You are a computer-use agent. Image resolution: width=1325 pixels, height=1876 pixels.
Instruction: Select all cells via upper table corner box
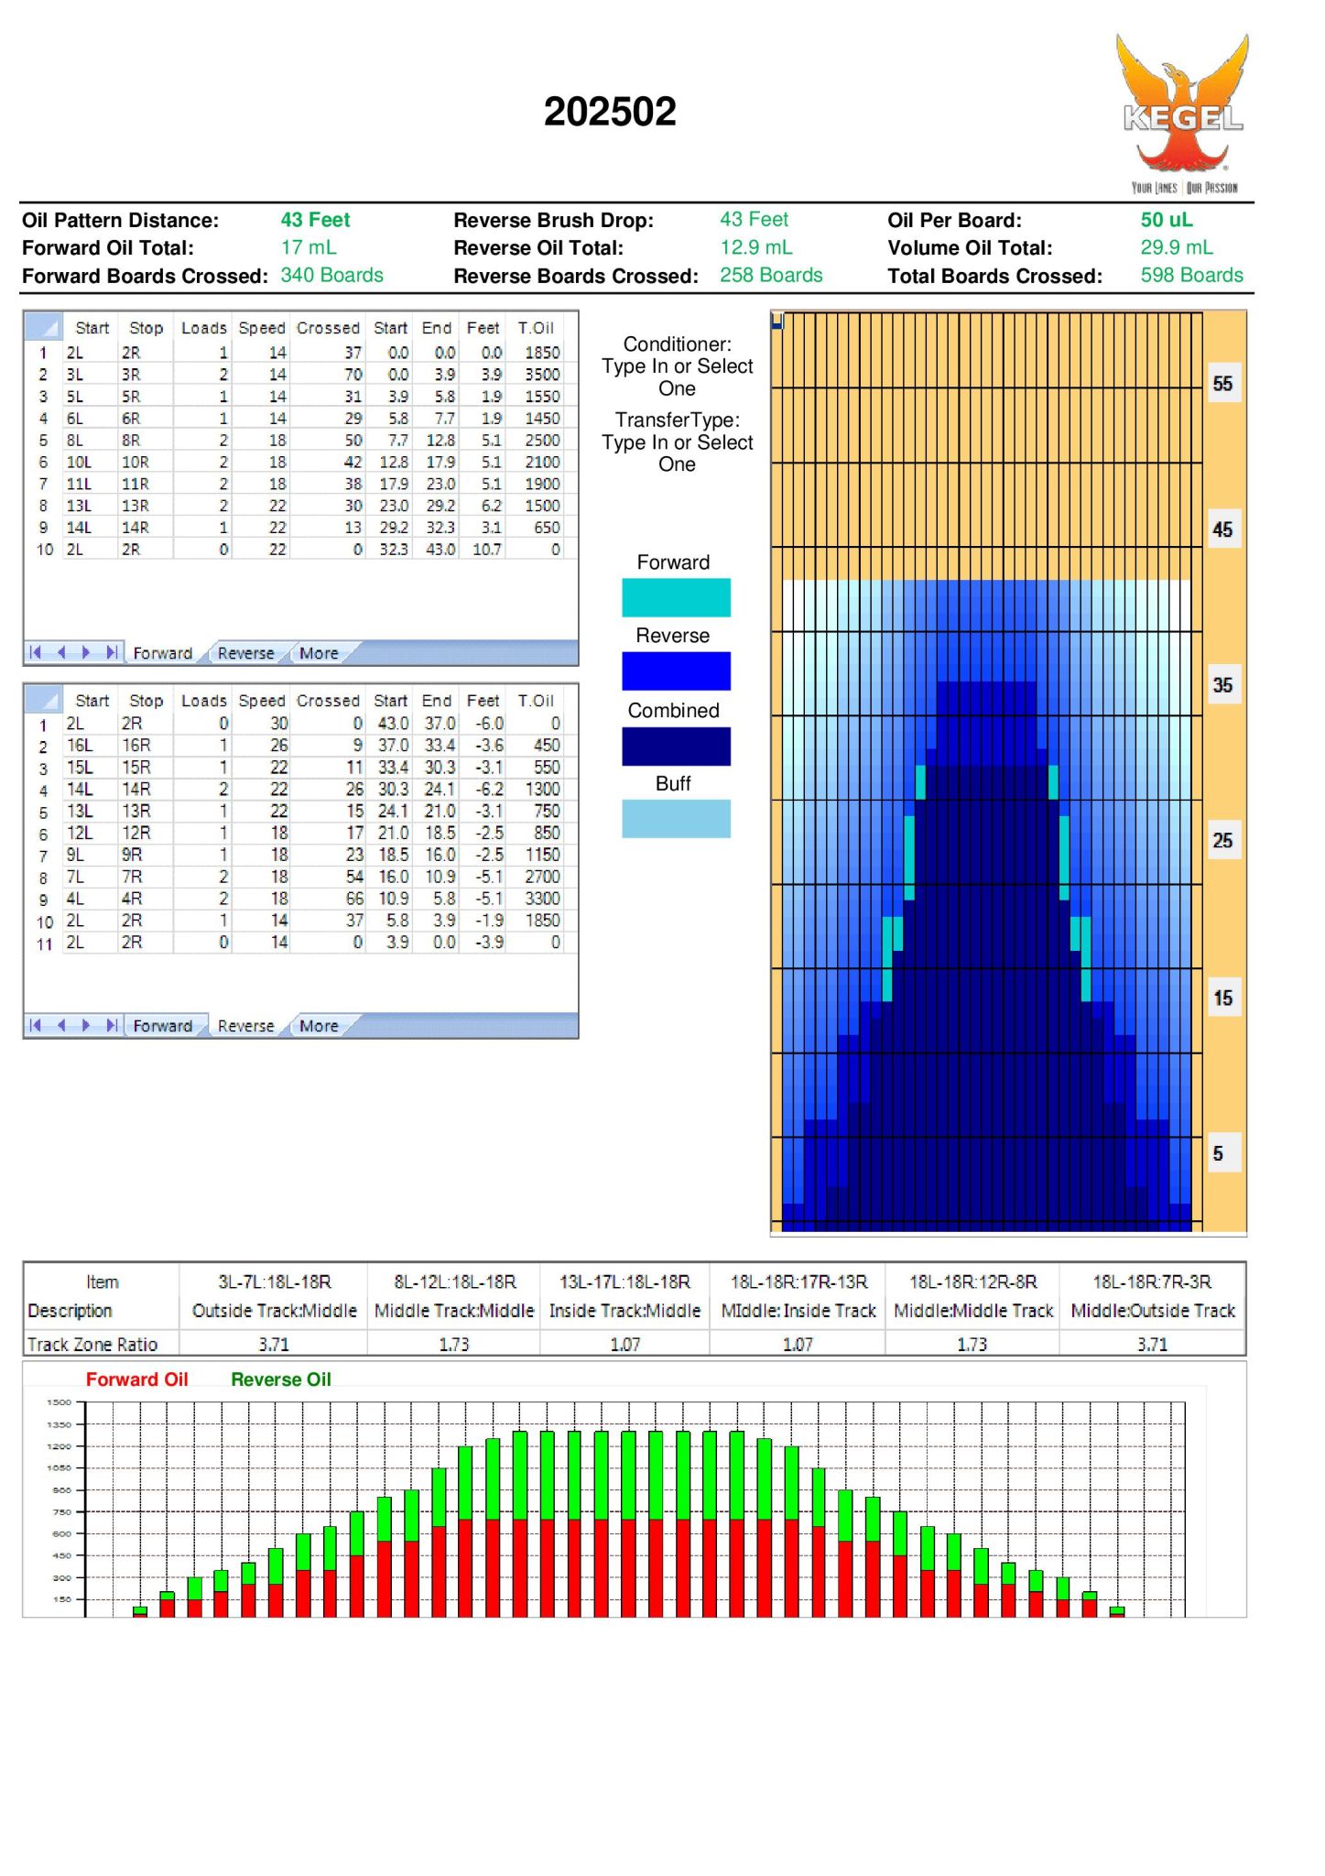click(42, 326)
